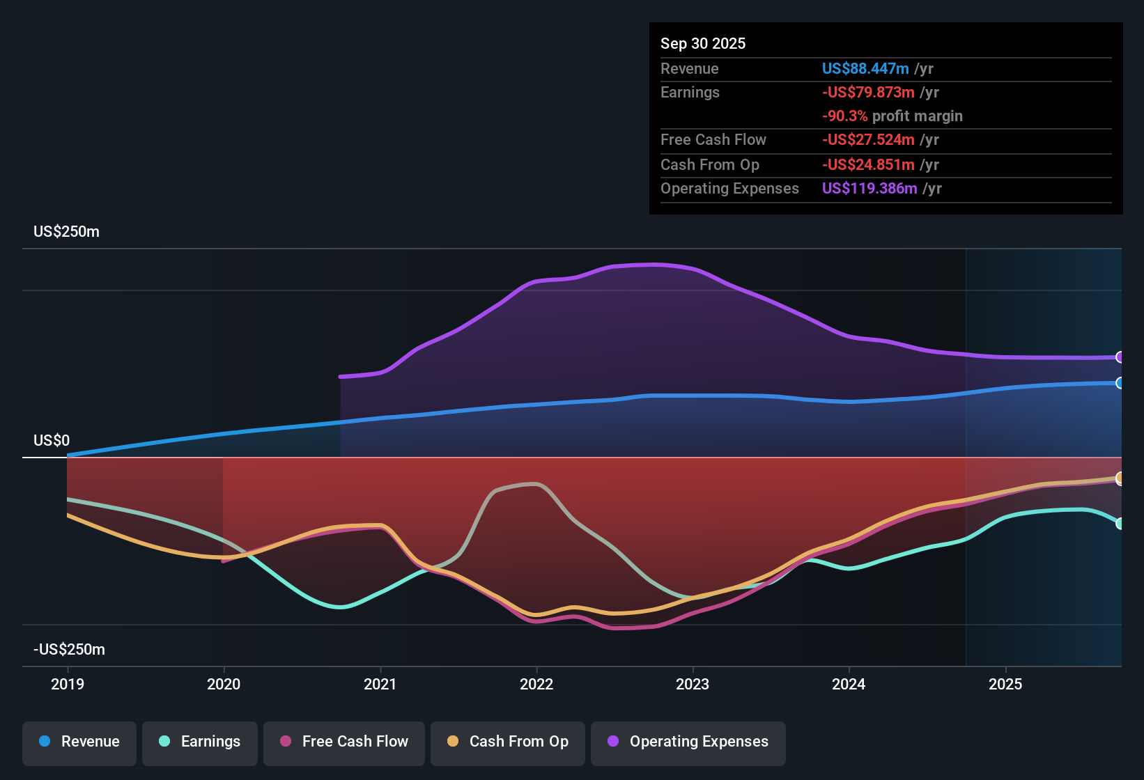Toggle the Free Cash Flow legend series
This screenshot has height=780, width=1144.
pyautogui.click(x=344, y=742)
